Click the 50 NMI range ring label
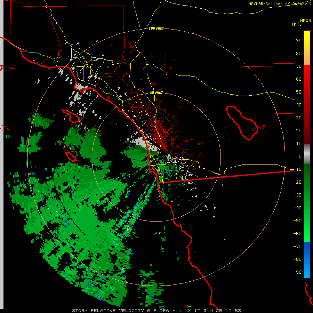This screenshot has width=313, height=313. coord(156,93)
